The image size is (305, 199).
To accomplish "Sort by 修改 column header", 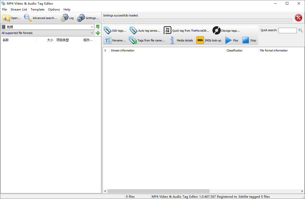I will (x=88, y=40).
